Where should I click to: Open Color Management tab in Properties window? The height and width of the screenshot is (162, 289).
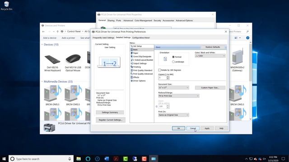click(x=143, y=21)
